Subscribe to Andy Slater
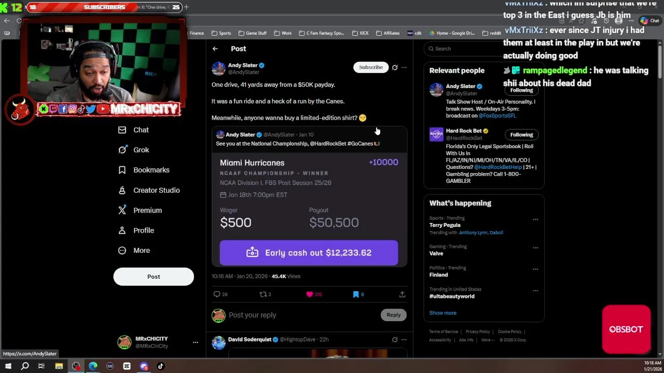 pos(371,67)
